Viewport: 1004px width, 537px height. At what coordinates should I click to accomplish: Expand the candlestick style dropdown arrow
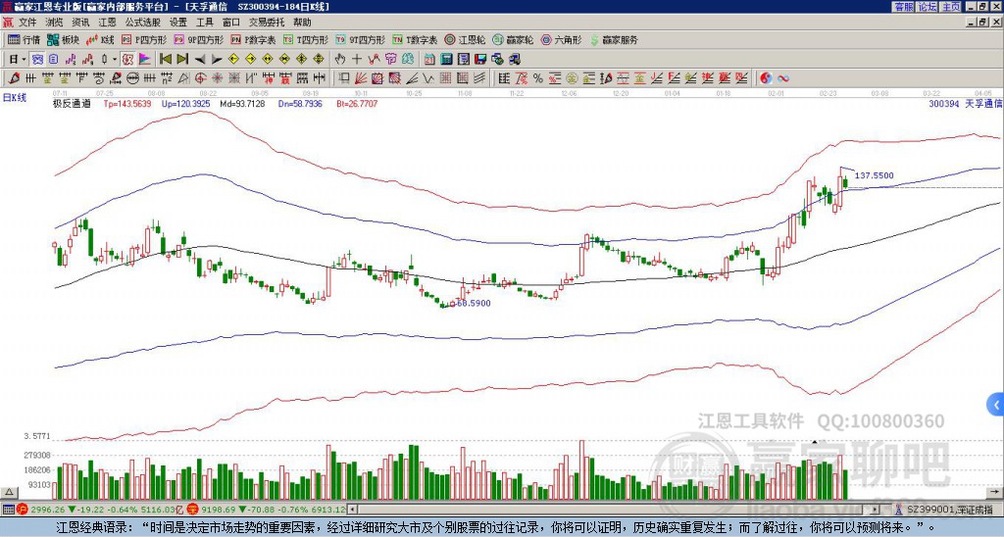tap(115, 60)
